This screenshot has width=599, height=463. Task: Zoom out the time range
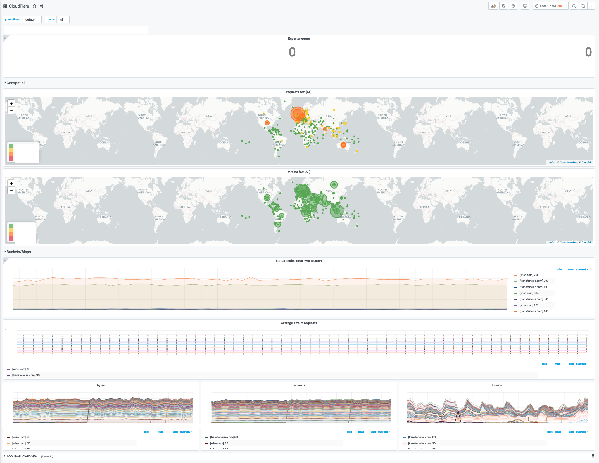pos(574,6)
